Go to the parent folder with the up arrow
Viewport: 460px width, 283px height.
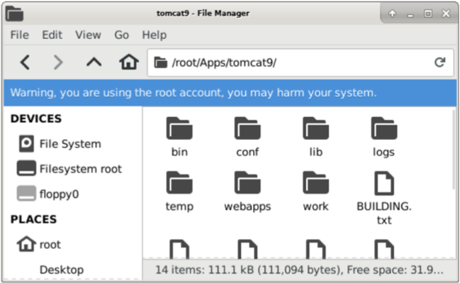(94, 62)
